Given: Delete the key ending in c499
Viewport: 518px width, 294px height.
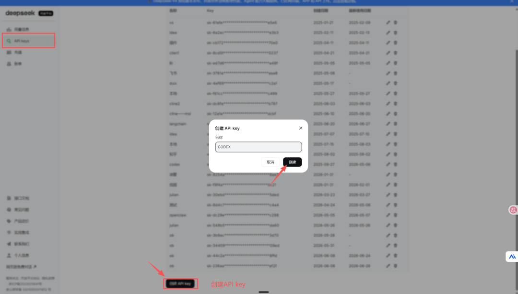Looking at the screenshot, I should click(395, 94).
